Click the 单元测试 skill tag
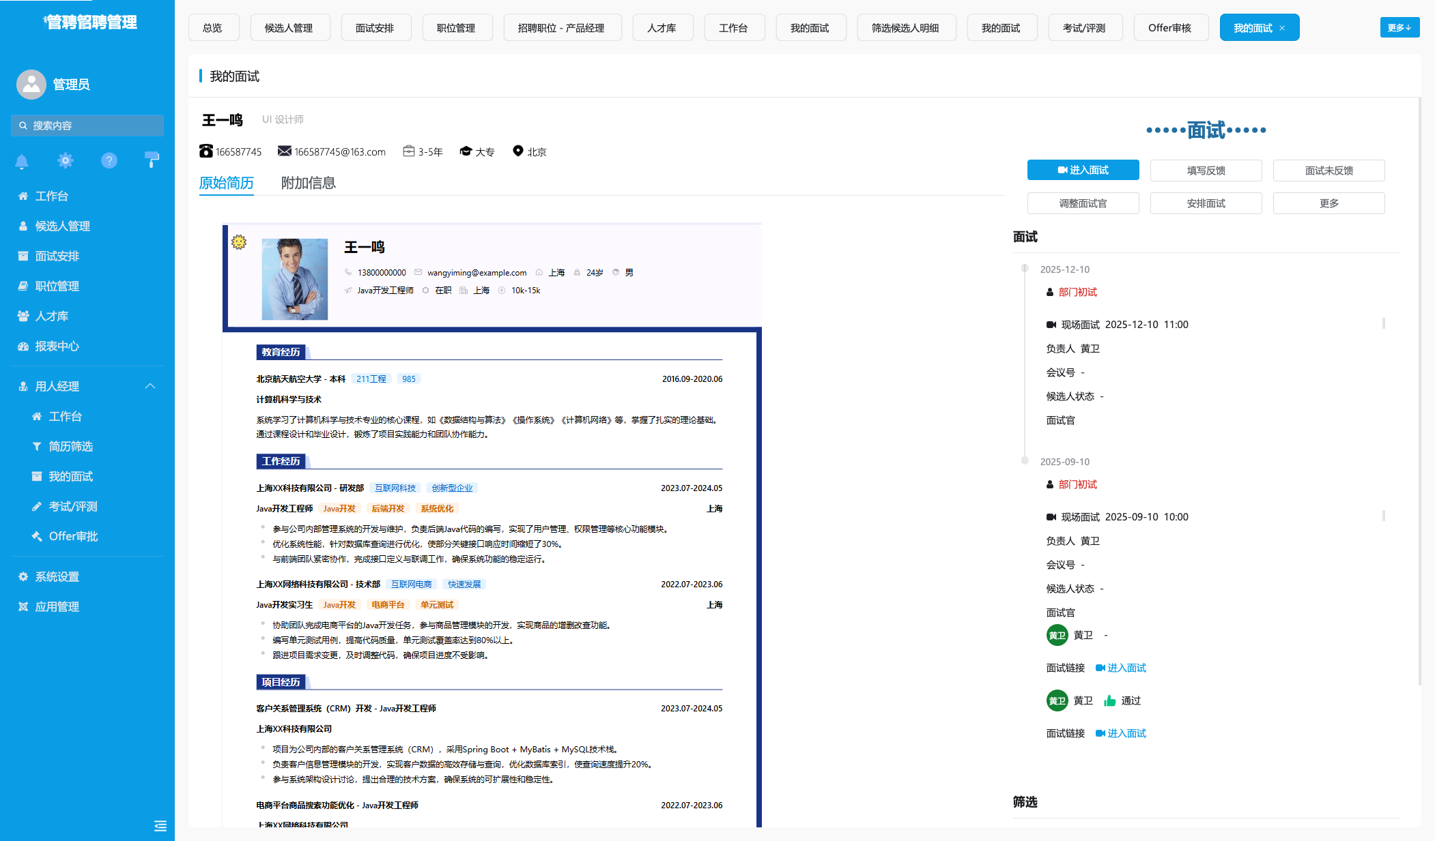Image resolution: width=1435 pixels, height=841 pixels. point(437,605)
